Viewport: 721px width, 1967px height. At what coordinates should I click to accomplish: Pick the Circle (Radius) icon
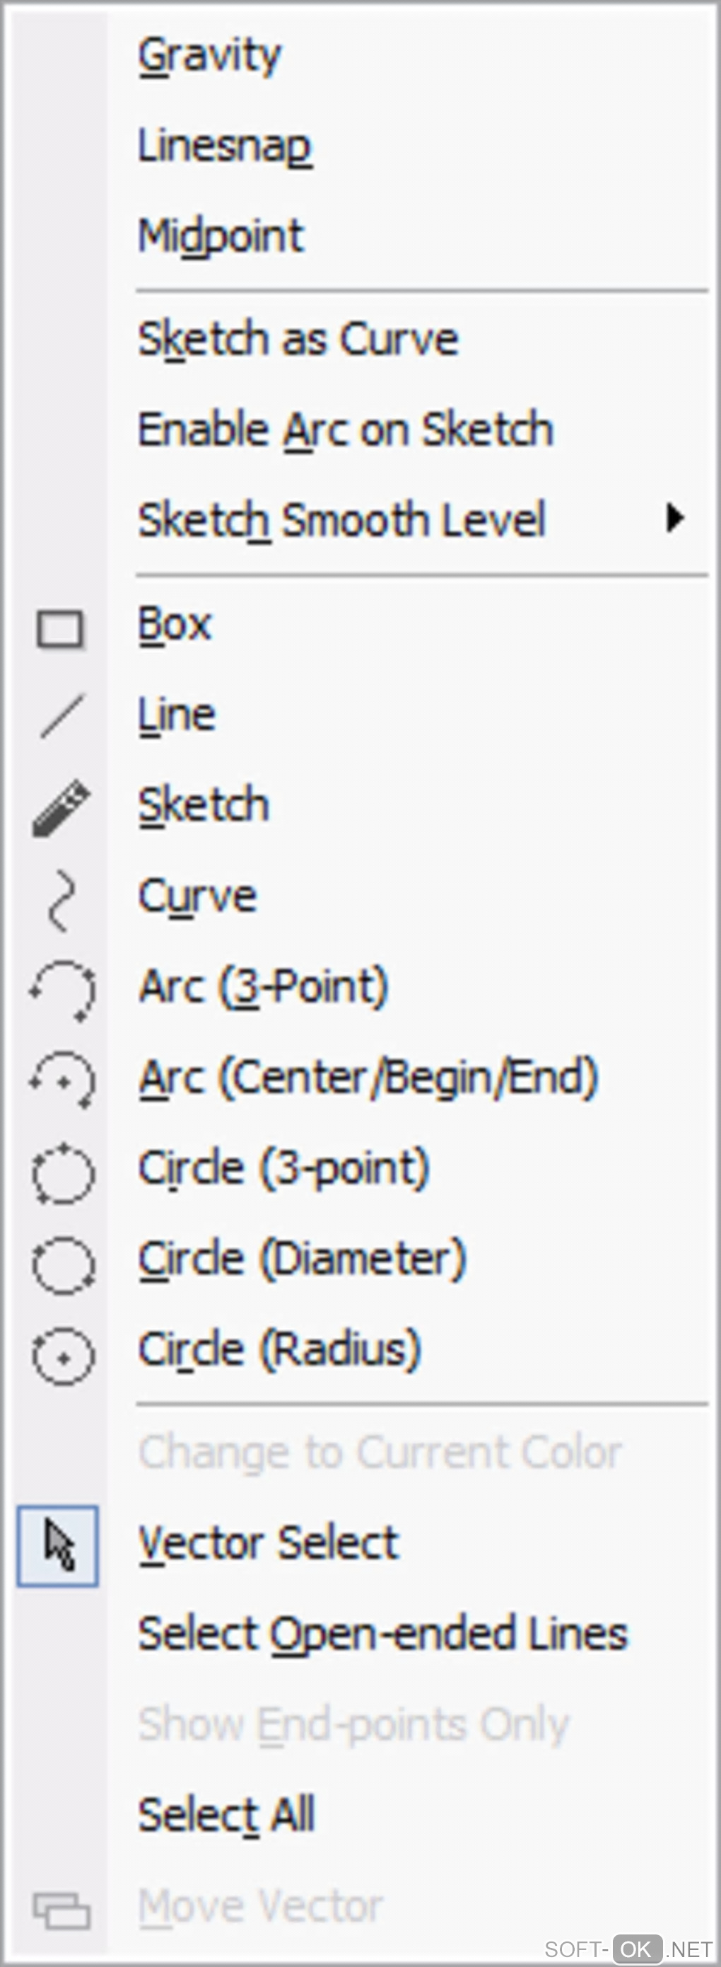click(x=63, y=1356)
